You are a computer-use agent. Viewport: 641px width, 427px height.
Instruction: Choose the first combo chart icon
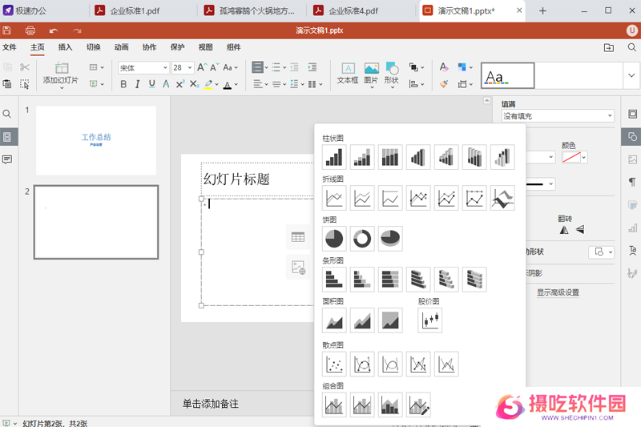tap(334, 405)
